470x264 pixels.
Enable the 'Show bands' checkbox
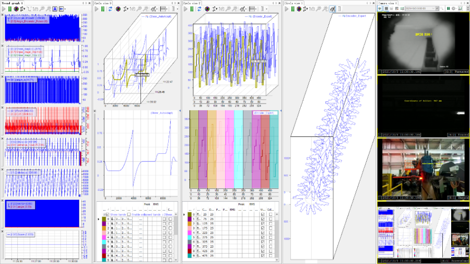[107, 214]
